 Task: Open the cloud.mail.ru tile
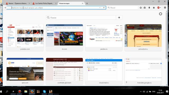104,71
